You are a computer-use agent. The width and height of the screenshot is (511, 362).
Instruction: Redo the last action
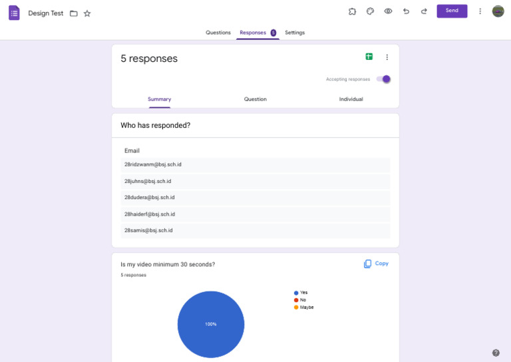point(424,11)
